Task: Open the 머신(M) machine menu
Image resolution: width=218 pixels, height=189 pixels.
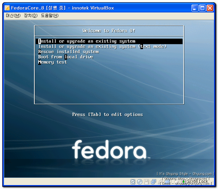Action: click(13, 16)
